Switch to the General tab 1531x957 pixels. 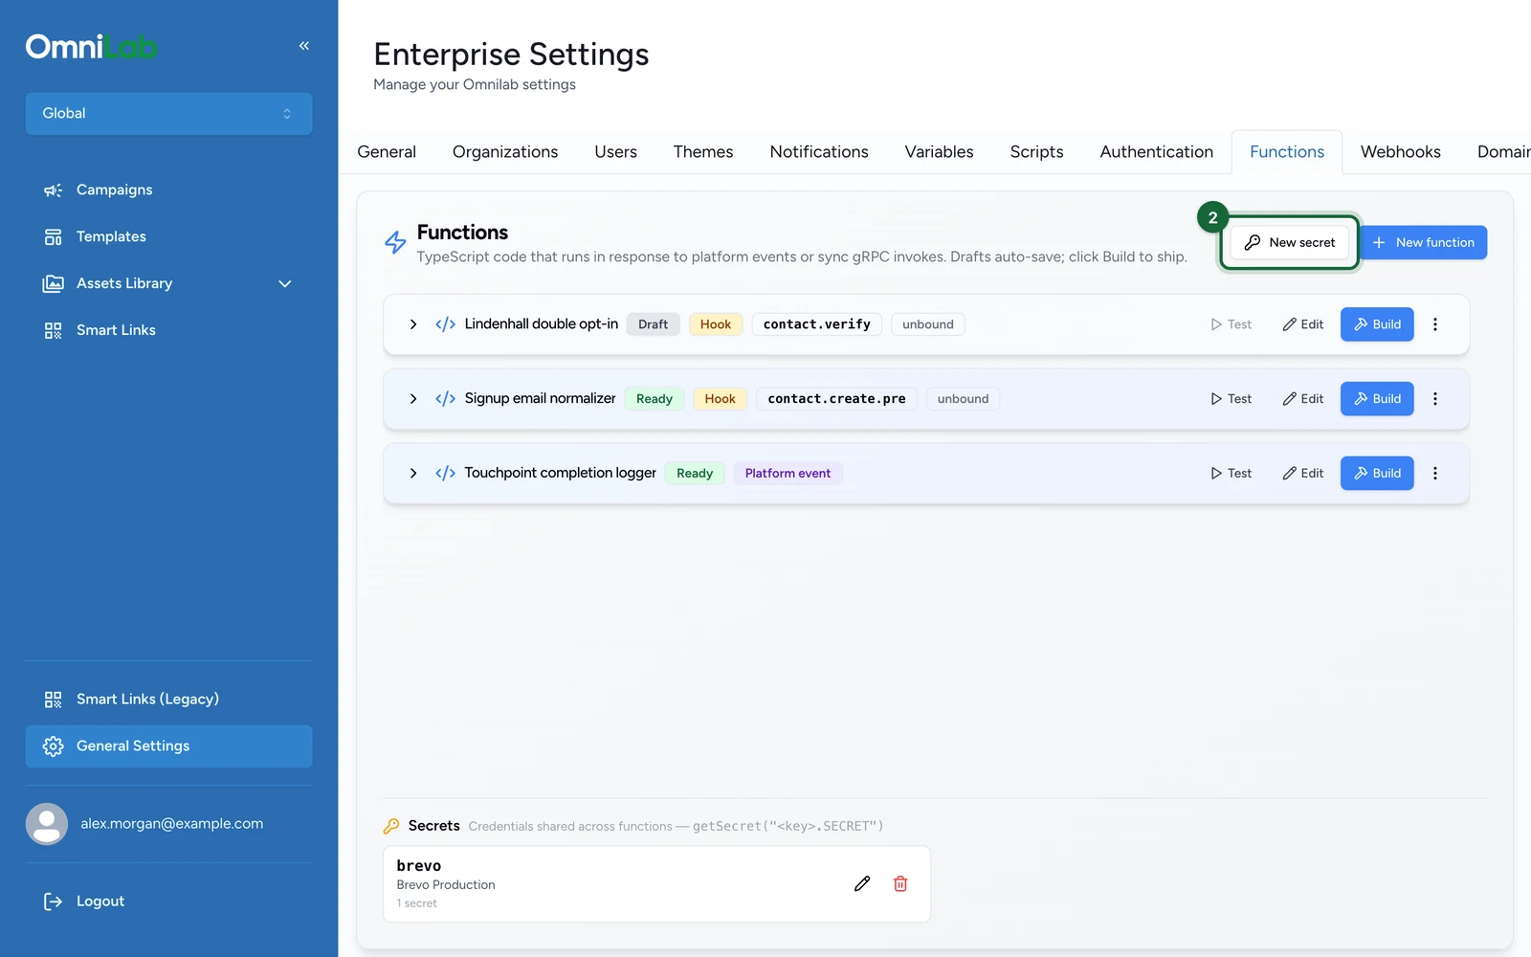pos(387,152)
